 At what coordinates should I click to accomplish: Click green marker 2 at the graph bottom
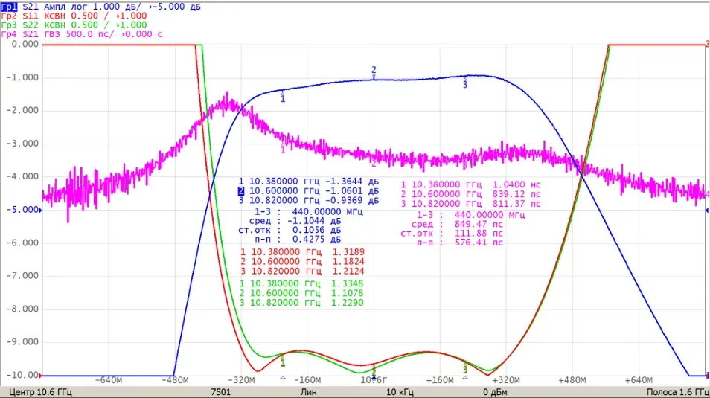tap(374, 373)
